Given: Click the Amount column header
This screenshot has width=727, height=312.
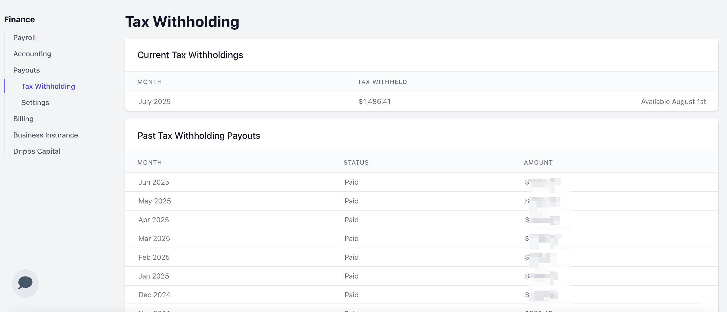Looking at the screenshot, I should click(x=538, y=162).
